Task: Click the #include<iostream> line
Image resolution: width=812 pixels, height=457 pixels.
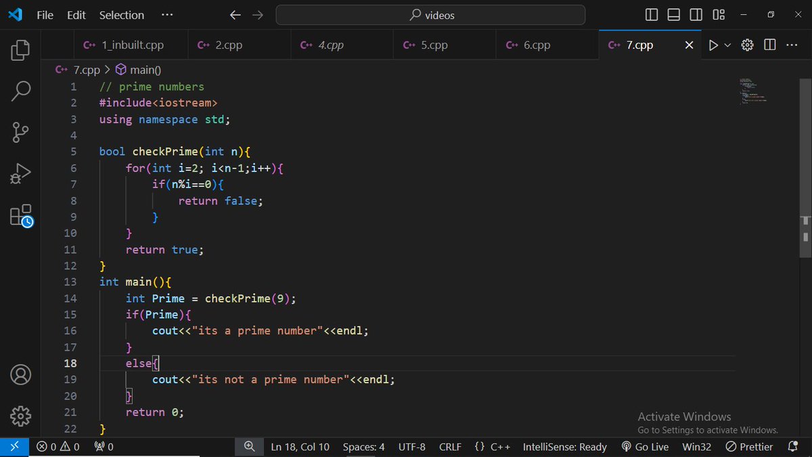Action: [x=158, y=103]
